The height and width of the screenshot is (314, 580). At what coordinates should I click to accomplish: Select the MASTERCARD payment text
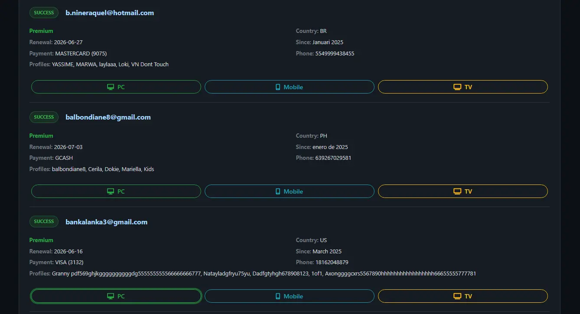(81, 53)
